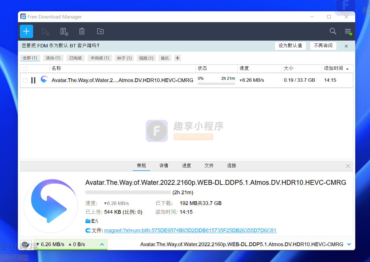Maximize the Free Download Manager window

point(329,17)
